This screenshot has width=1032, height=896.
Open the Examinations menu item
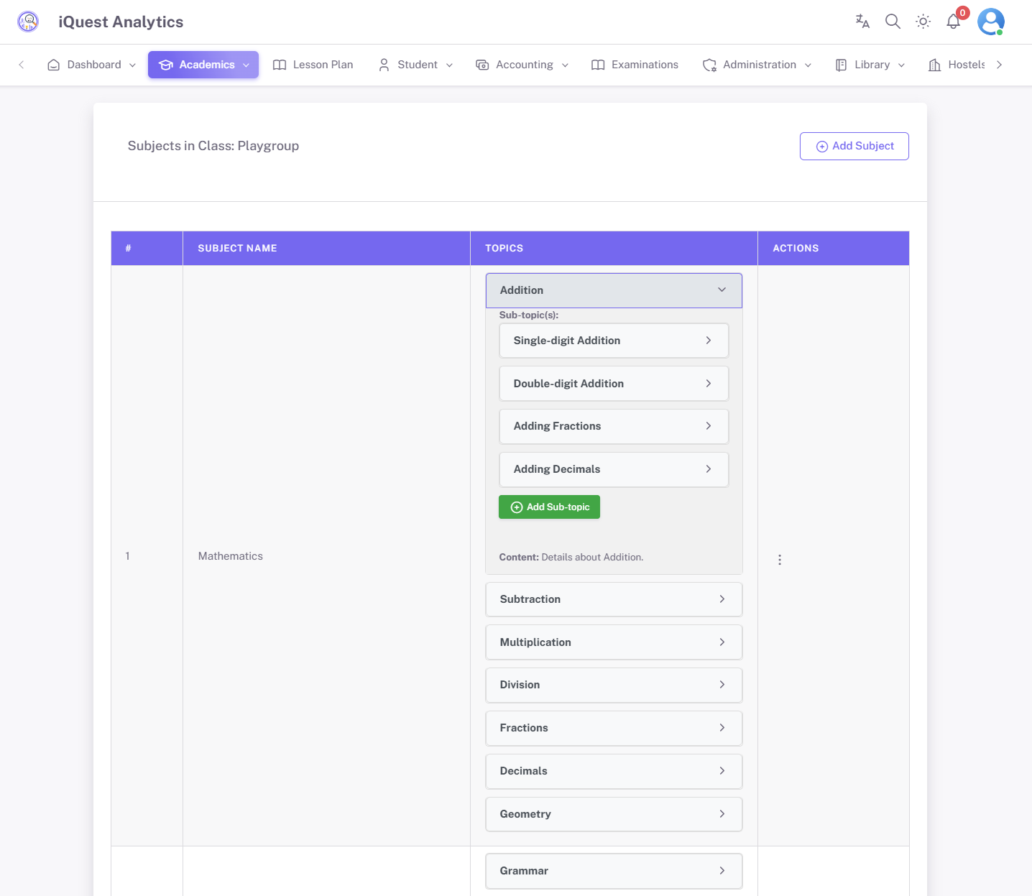pyautogui.click(x=635, y=65)
